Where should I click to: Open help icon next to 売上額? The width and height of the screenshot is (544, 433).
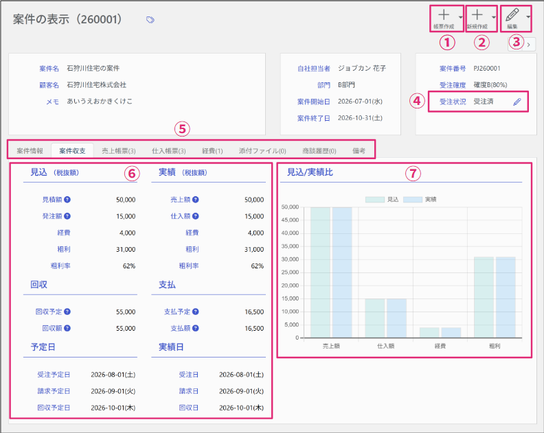[x=196, y=199]
